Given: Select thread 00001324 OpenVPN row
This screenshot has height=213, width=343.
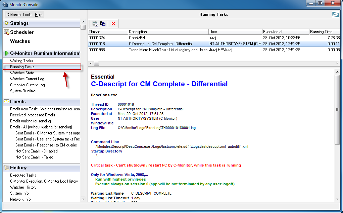Looking at the screenshot, I should pyautogui.click(x=214, y=38).
